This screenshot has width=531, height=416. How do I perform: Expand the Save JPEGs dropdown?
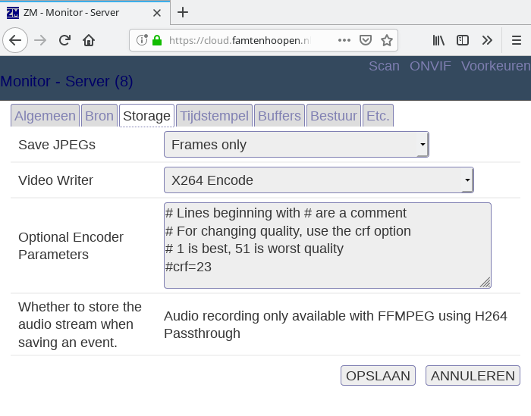pyautogui.click(x=296, y=144)
